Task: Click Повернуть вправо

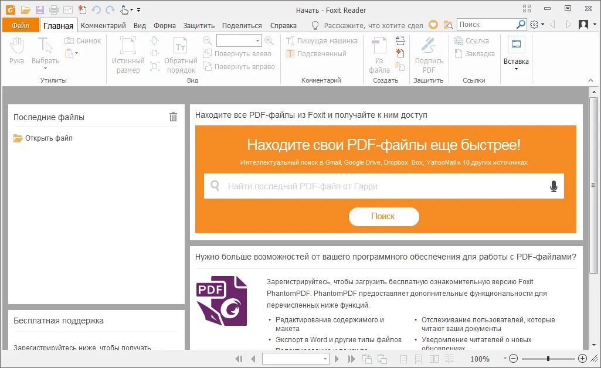Action: [x=239, y=67]
